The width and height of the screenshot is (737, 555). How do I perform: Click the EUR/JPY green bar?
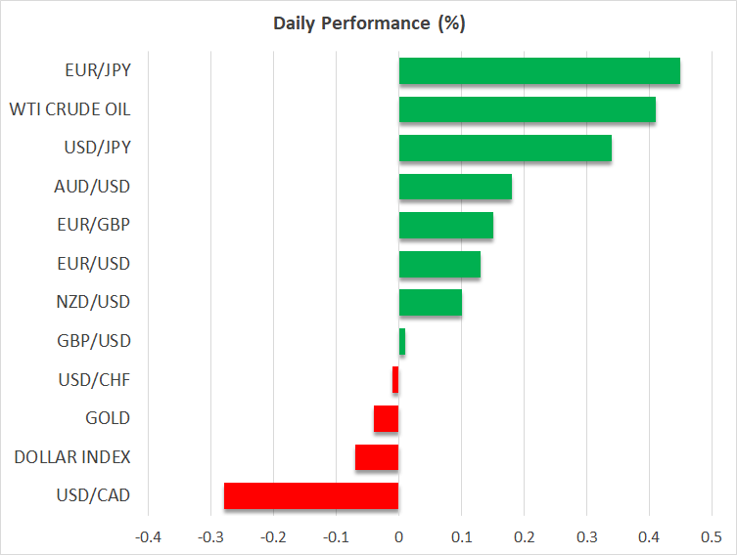(x=539, y=71)
